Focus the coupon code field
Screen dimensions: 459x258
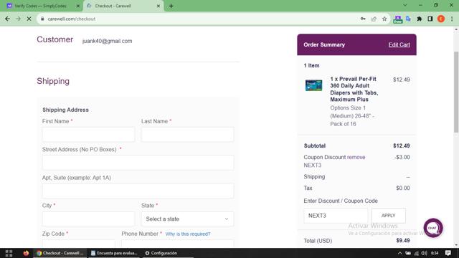(336, 216)
